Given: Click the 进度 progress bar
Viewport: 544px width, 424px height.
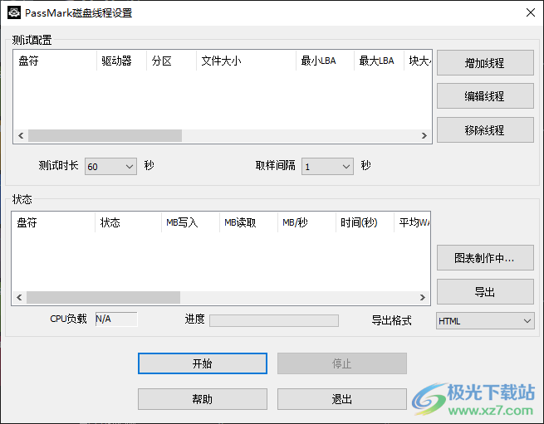Looking at the screenshot, I should (x=274, y=320).
